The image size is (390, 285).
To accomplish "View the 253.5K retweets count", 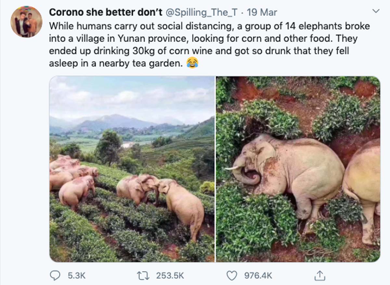I will pyautogui.click(x=170, y=276).
